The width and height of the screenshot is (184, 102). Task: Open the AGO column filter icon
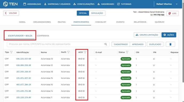point(85,52)
